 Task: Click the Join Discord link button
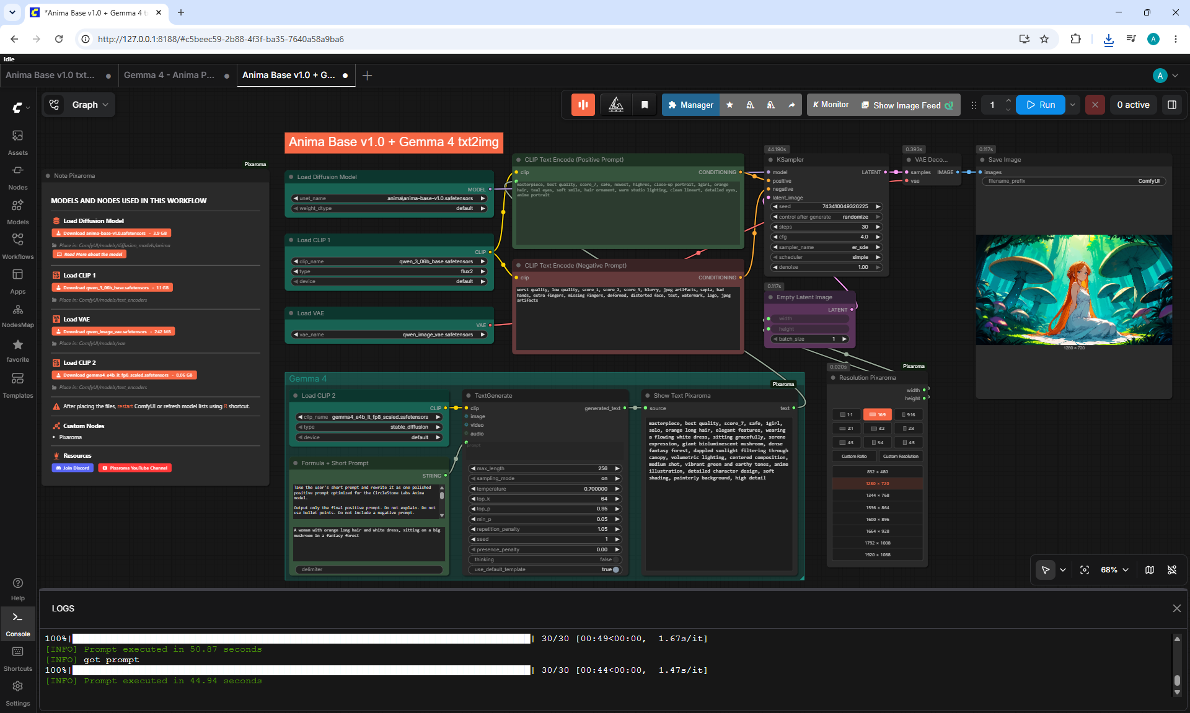pyautogui.click(x=73, y=468)
